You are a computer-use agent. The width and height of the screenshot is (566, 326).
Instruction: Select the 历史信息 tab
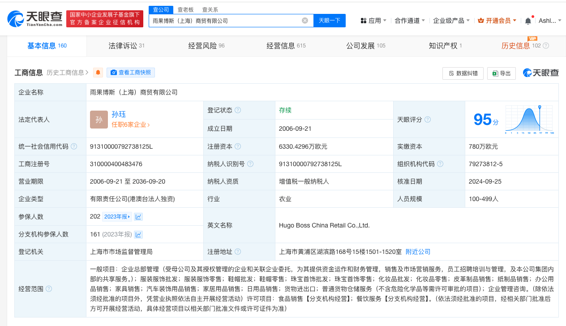(525, 46)
